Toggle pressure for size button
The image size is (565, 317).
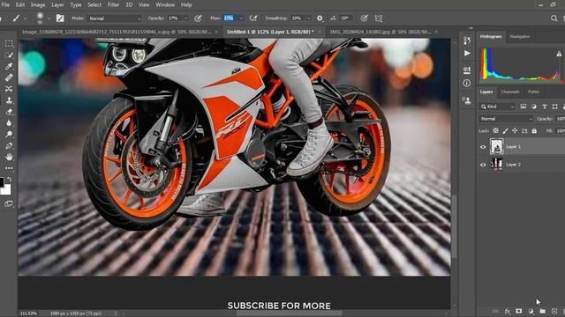click(365, 18)
